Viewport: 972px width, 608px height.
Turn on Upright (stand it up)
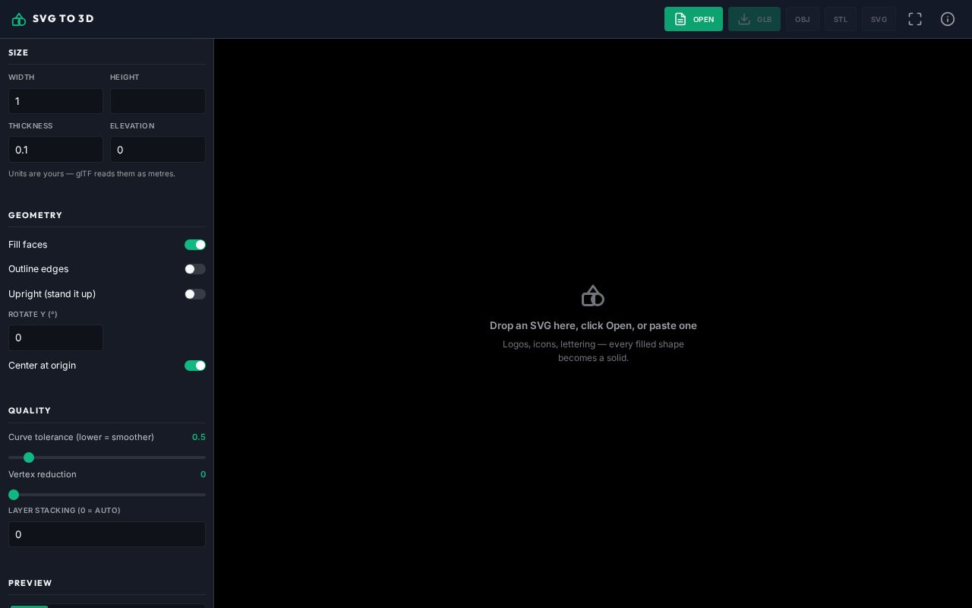click(x=195, y=294)
